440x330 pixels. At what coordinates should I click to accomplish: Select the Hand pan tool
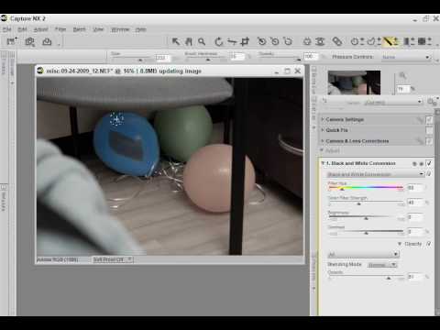coord(189,41)
